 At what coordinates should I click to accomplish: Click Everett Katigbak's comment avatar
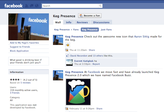(69, 63)
